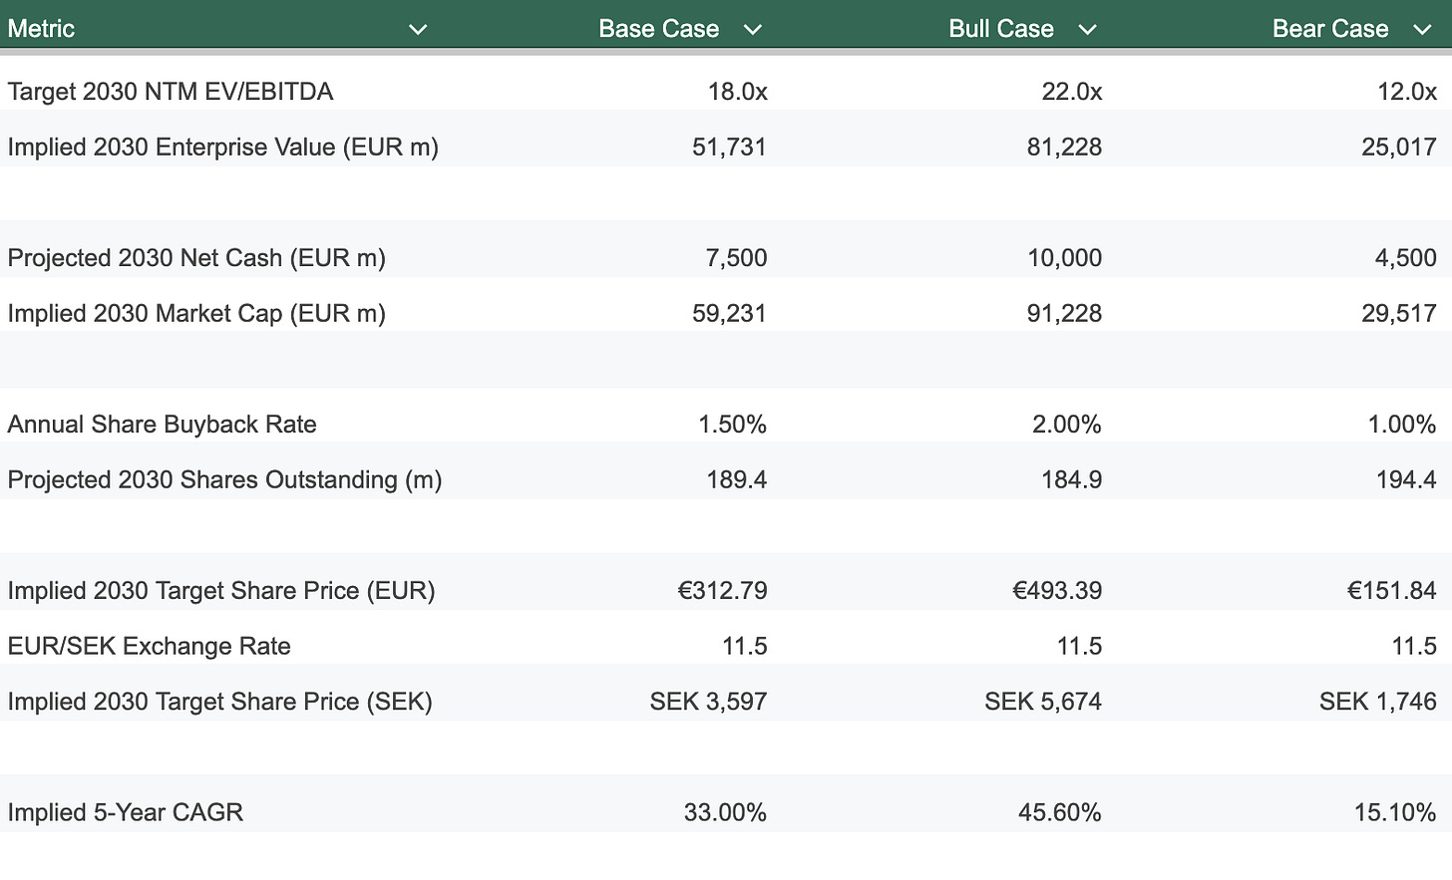The image size is (1452, 880).
Task: Click the Annual Share Buyback Rate label
Action: (162, 425)
